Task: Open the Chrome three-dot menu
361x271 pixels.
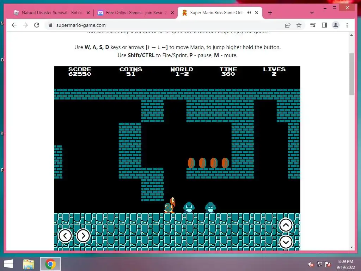Action: [347, 25]
